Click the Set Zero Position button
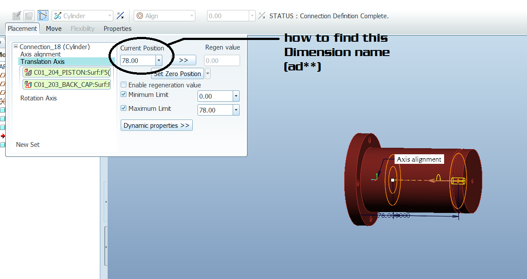The height and width of the screenshot is (279, 527). 178,73
